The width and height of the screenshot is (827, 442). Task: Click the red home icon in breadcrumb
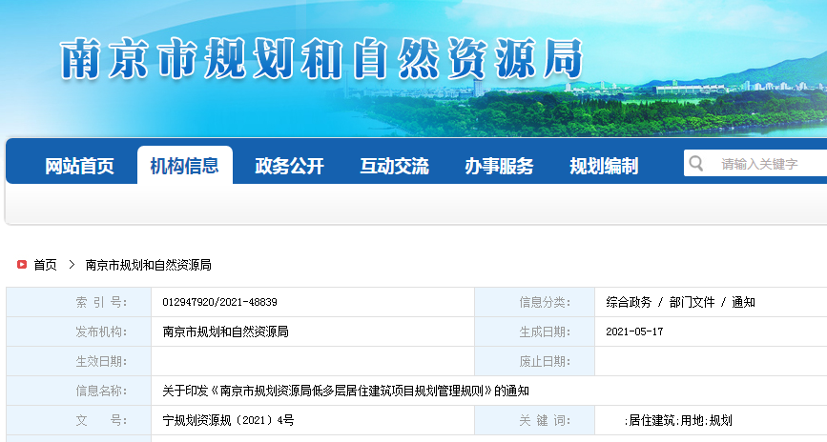tap(22, 265)
